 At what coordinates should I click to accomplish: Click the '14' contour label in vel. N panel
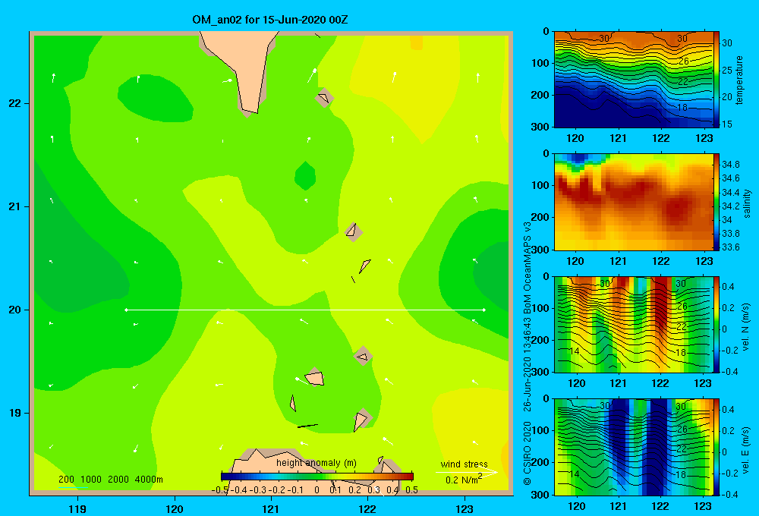574,351
